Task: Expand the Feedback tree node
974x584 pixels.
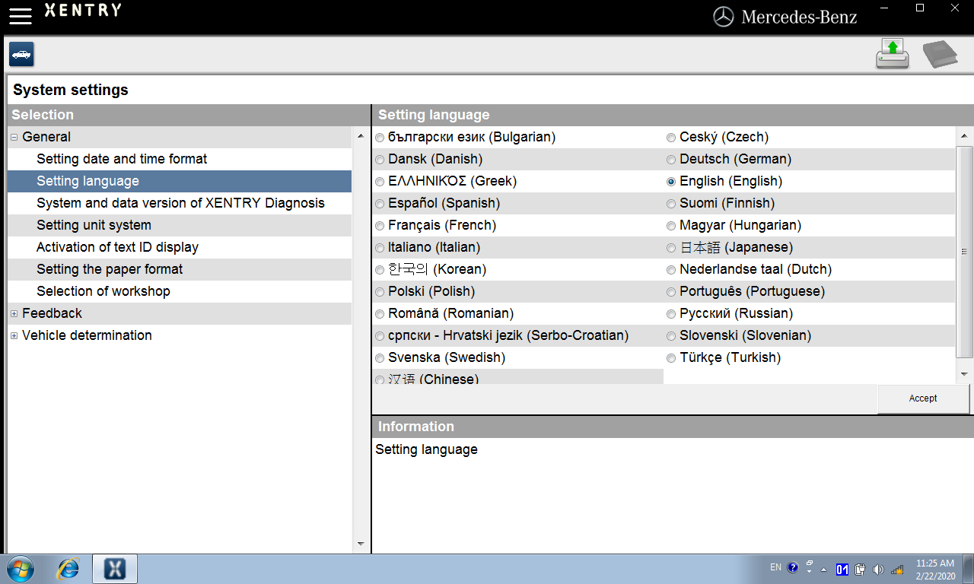Action: tap(14, 314)
